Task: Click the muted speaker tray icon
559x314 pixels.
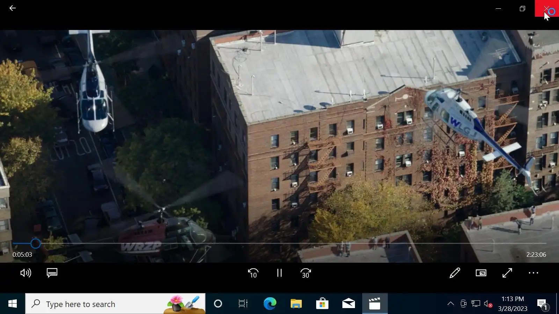Action: click(x=488, y=304)
